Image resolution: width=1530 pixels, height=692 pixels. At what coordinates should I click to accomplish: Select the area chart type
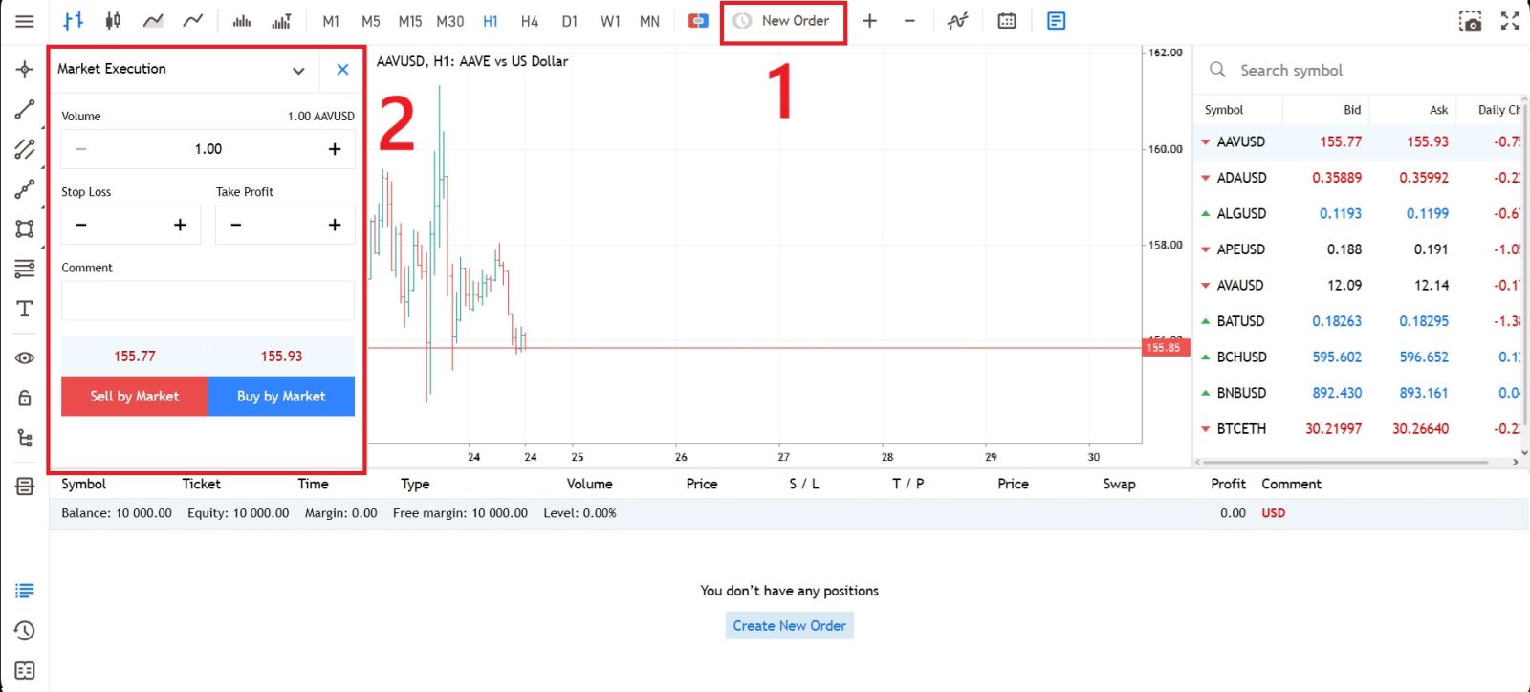(x=153, y=20)
